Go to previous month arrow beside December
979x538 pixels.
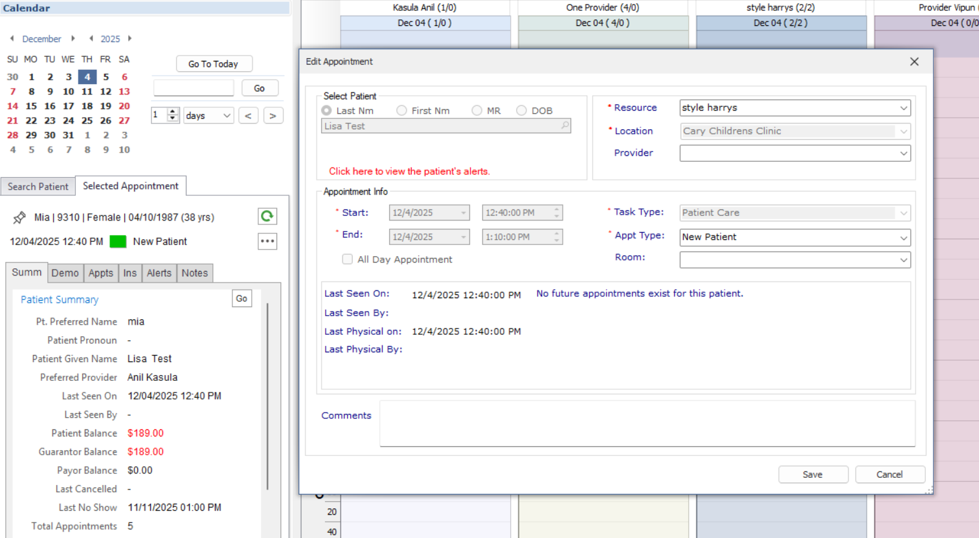pos(12,39)
